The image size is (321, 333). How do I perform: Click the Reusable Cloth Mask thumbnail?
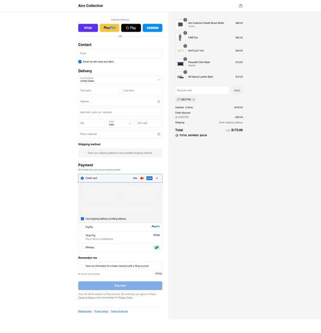[181, 64]
